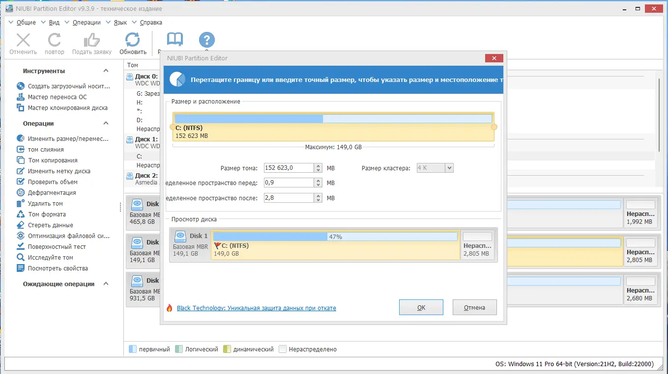Click the Обновить refresh icon
The width and height of the screenshot is (668, 374).
133,40
